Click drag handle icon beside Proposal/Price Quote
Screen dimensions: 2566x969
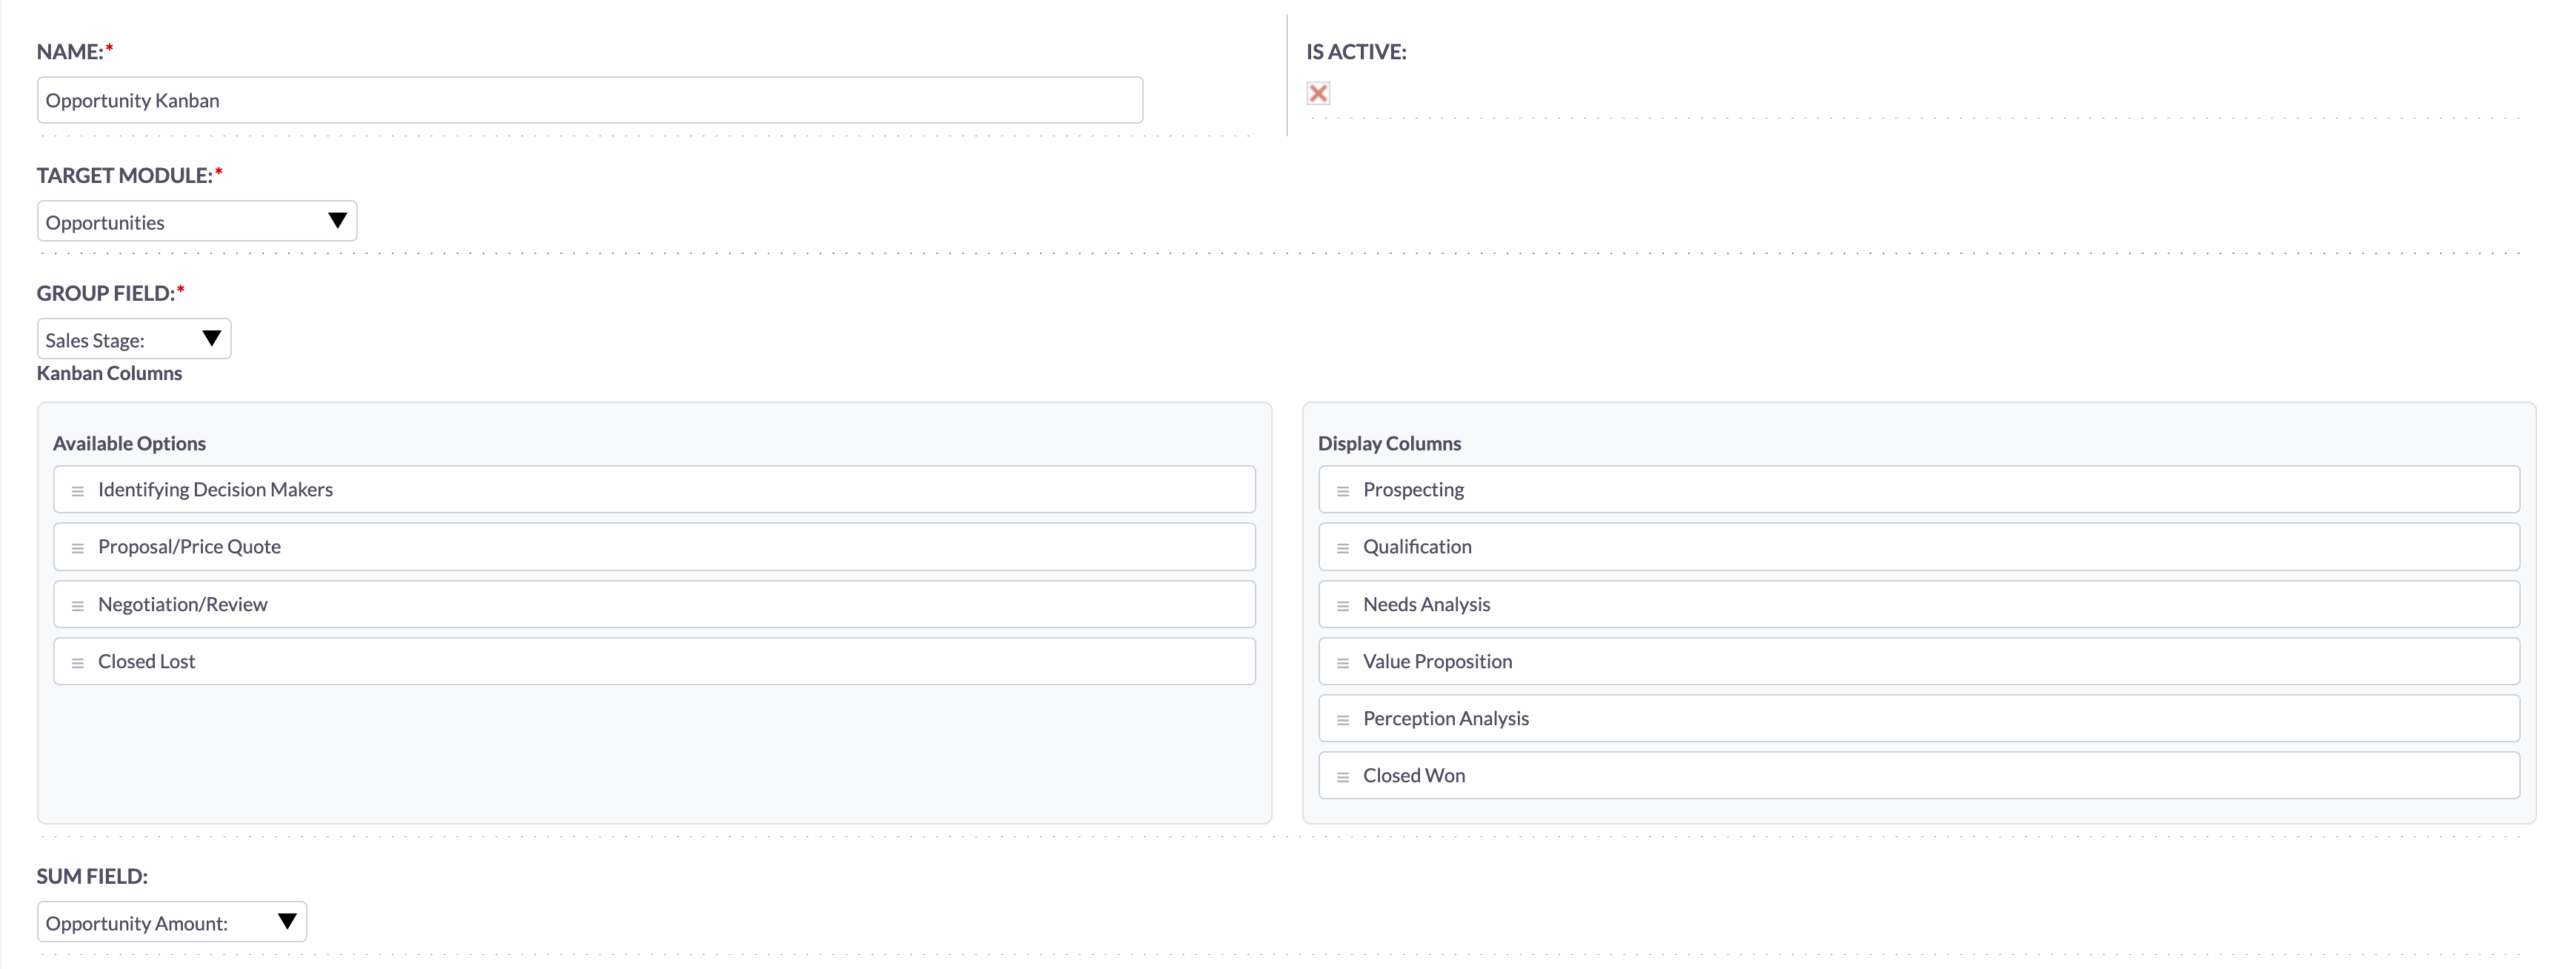point(78,547)
